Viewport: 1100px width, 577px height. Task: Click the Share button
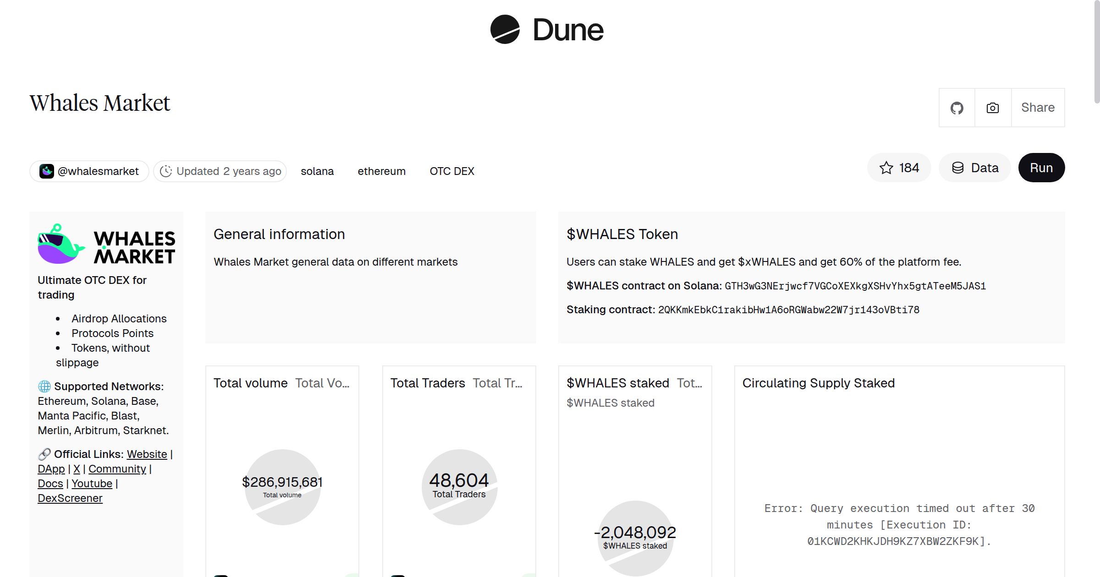click(1038, 107)
